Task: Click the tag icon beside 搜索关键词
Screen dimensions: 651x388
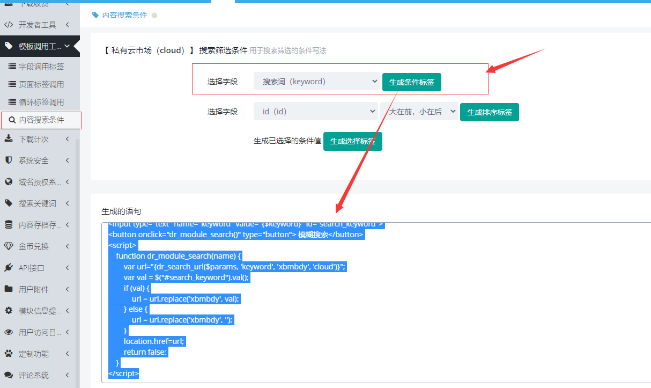Action: pos(9,203)
